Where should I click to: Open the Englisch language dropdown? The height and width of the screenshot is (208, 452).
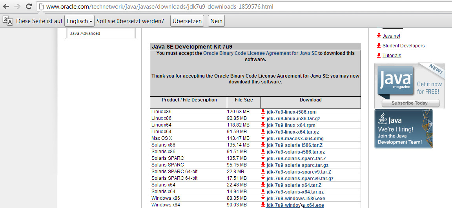coord(80,21)
